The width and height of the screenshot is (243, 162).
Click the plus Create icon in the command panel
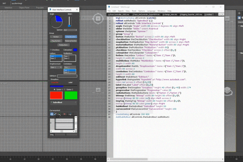[239, 13]
